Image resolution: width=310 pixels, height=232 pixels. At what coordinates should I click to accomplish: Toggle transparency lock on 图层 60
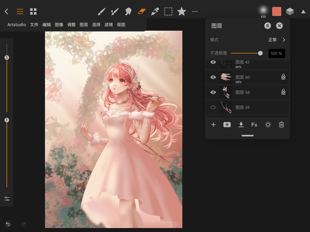[x=283, y=77]
